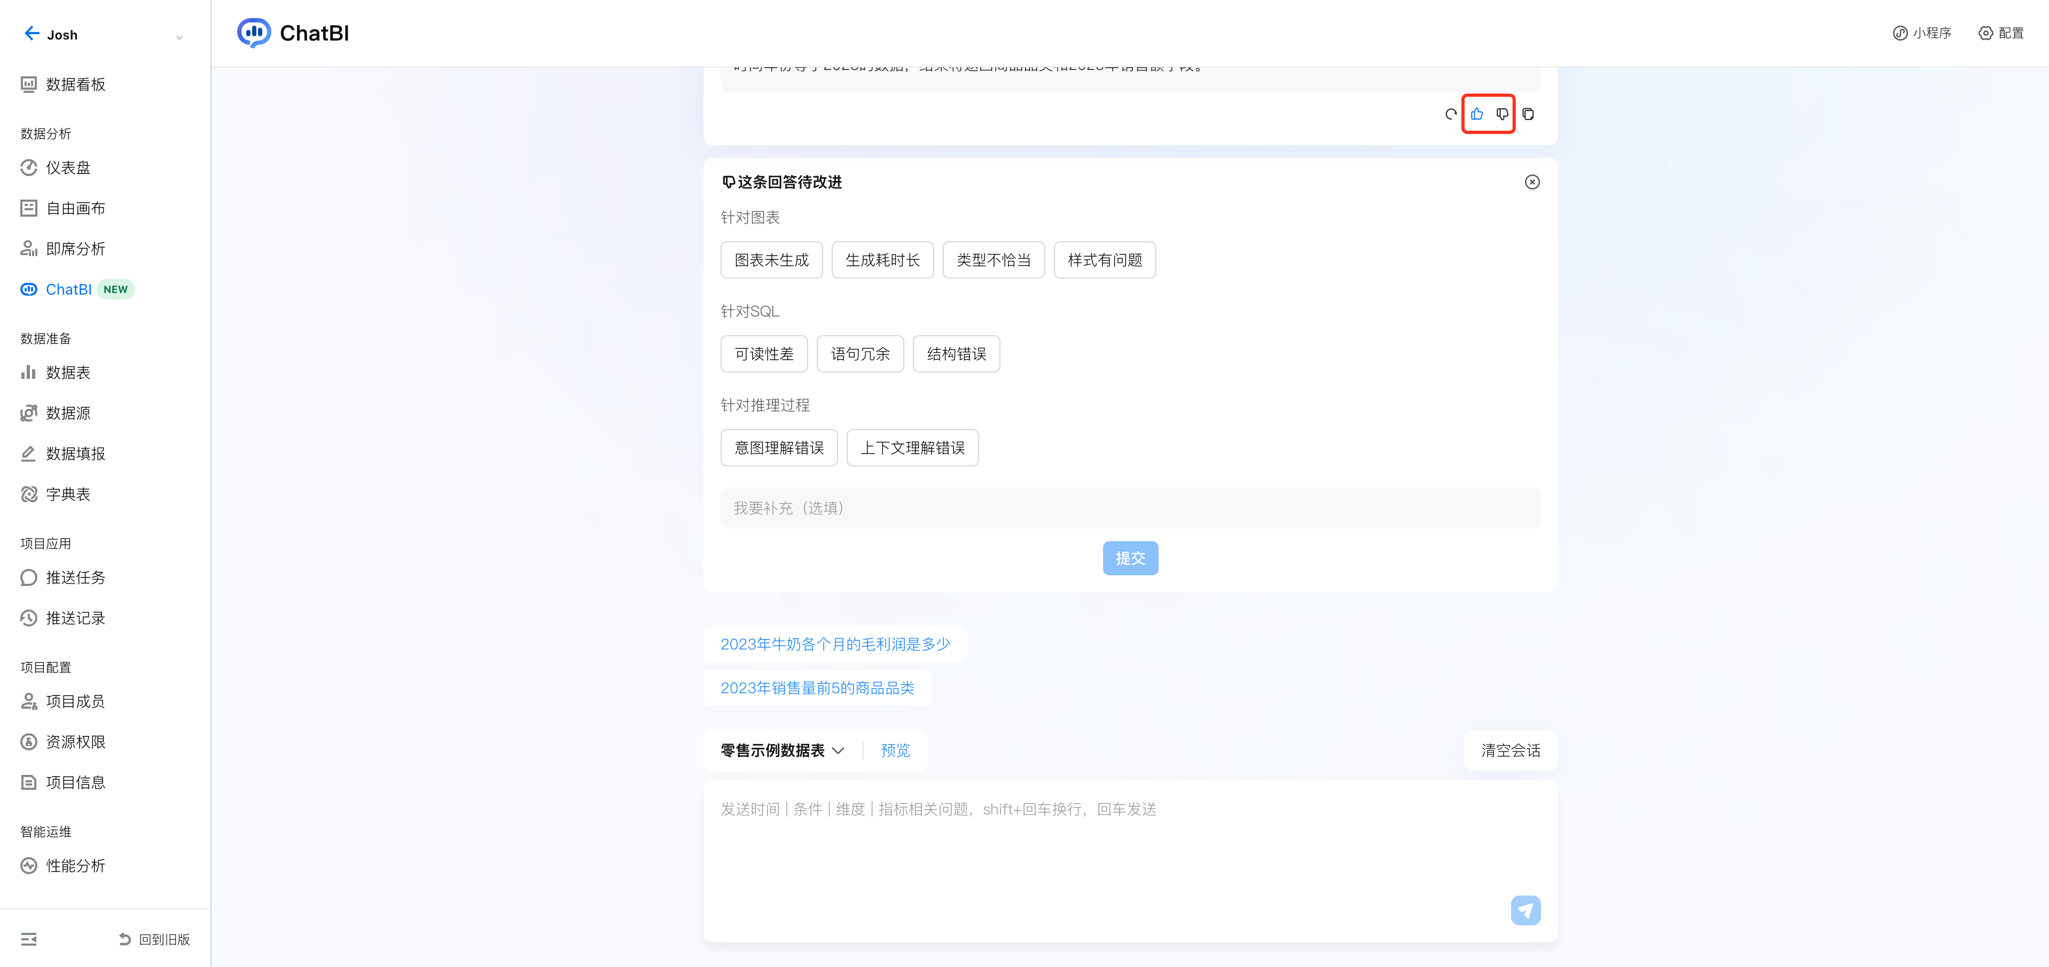Go to 数据源 in sidebar
Image resolution: width=2049 pixels, height=967 pixels.
68,413
